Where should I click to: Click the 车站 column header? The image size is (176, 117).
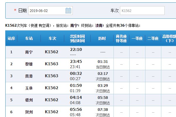tap(29, 38)
